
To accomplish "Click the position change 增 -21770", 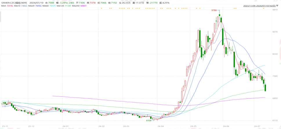I will [x=152, y=3].
